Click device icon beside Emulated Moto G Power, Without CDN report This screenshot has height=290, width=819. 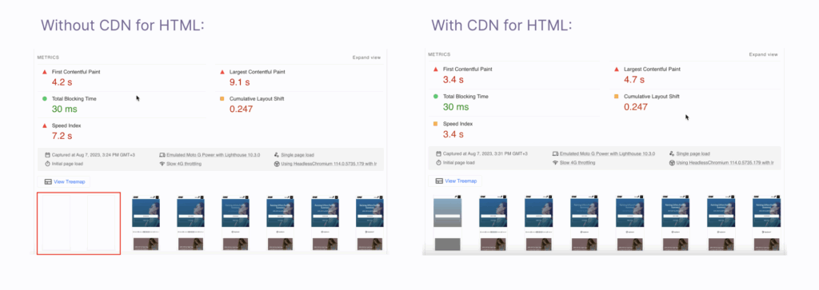162,155
